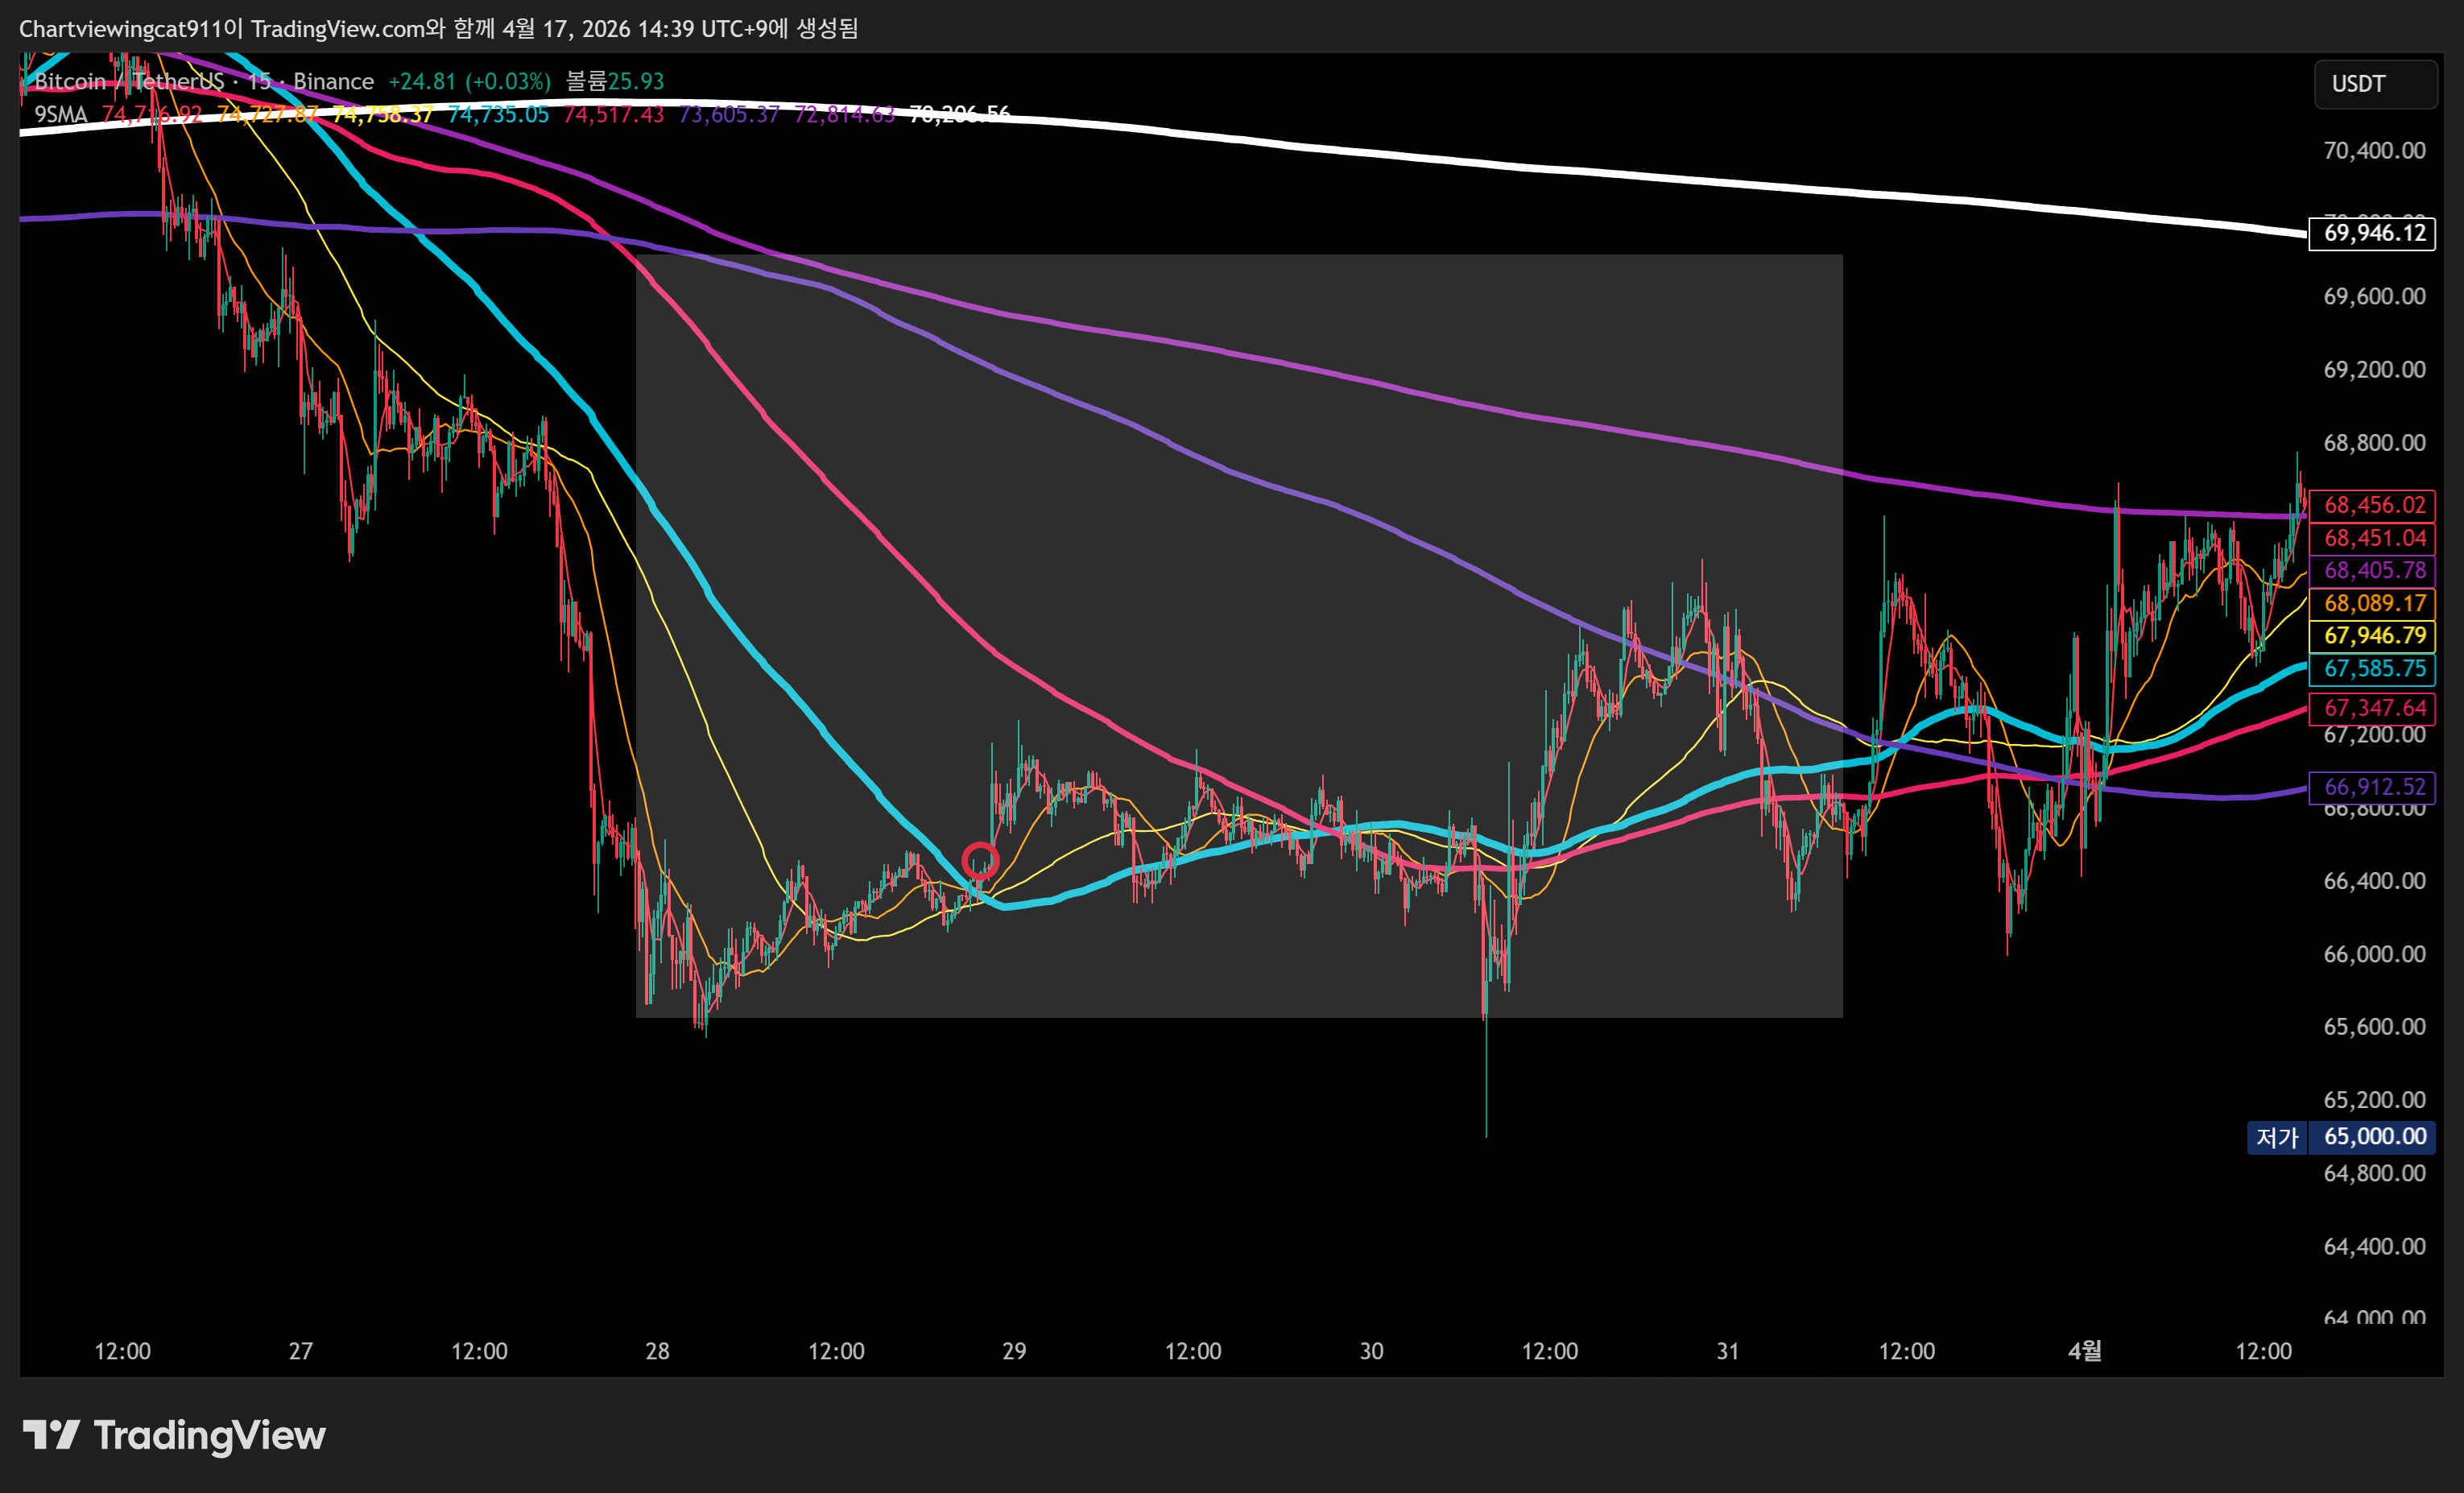2464x1493 pixels.
Task: Click the 볼륨 25.93 volume legend
Action: [x=614, y=81]
